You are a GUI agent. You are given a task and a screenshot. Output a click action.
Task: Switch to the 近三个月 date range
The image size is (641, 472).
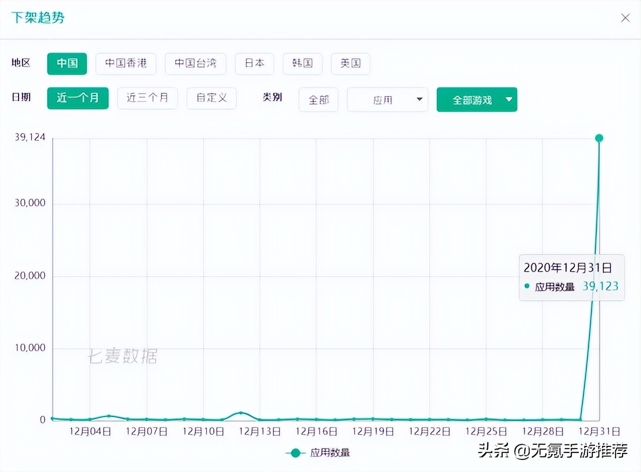147,99
